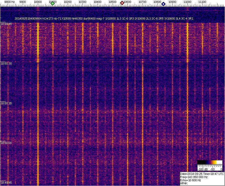Click the 18:50:15 time label
225x186 pixels.
coord(6,103)
